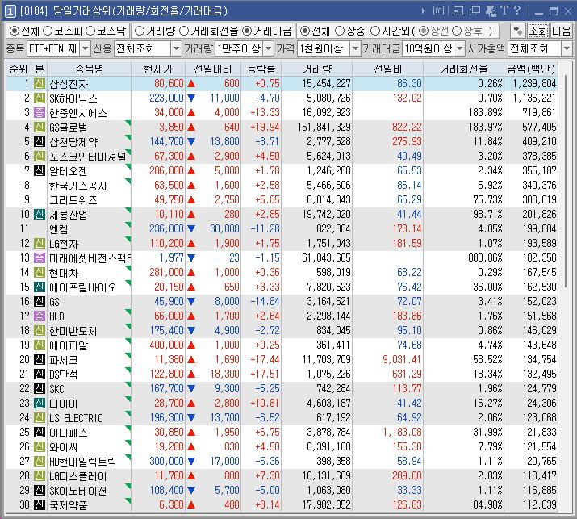Image resolution: width=577 pixels, height=519 pixels.
Task: Select the 전체 market radio button
Action: 14,31
